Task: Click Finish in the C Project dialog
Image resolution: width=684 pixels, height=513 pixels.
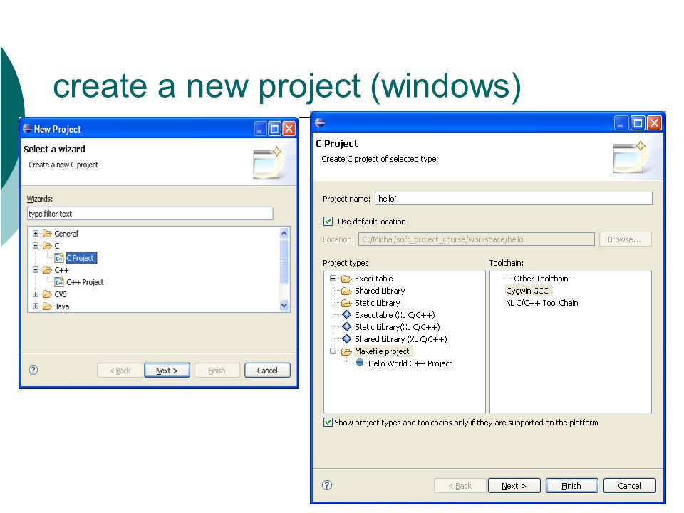Action: pos(572,485)
